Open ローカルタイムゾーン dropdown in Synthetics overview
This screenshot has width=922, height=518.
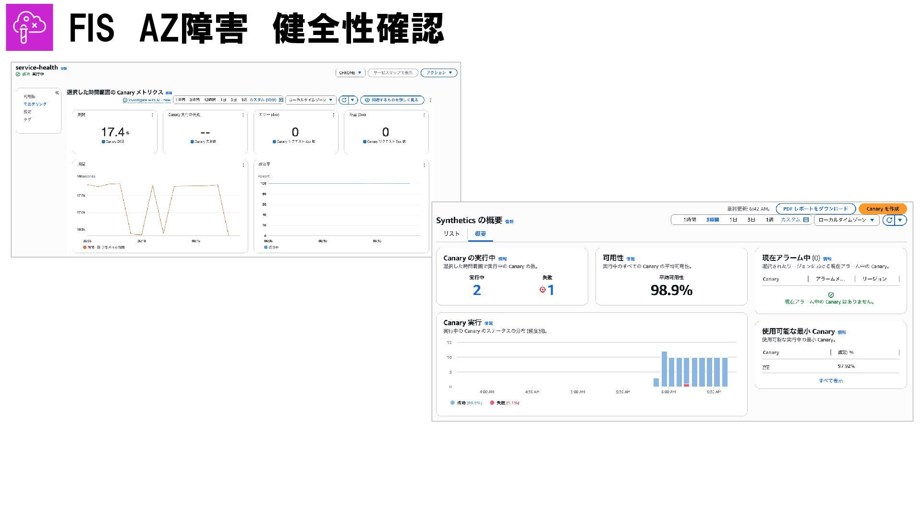coord(847,220)
